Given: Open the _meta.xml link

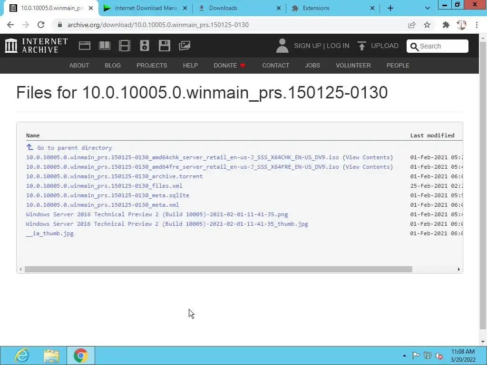Looking at the screenshot, I should point(103,205).
